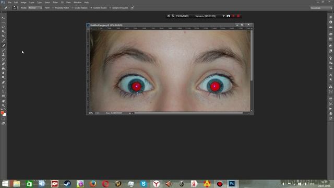
Task: Expand the recorder options dropdown arrow
Action: [223, 16]
